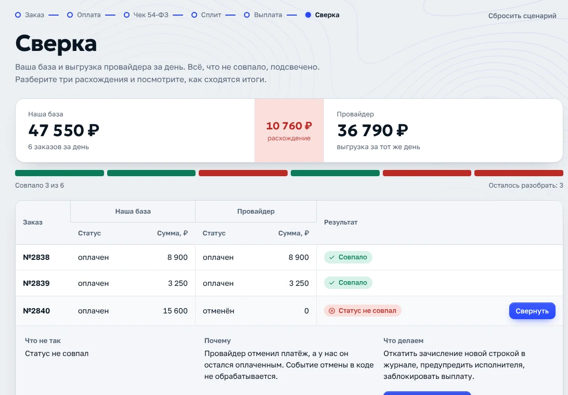Click provider status отменён for №2840

[x=218, y=311]
